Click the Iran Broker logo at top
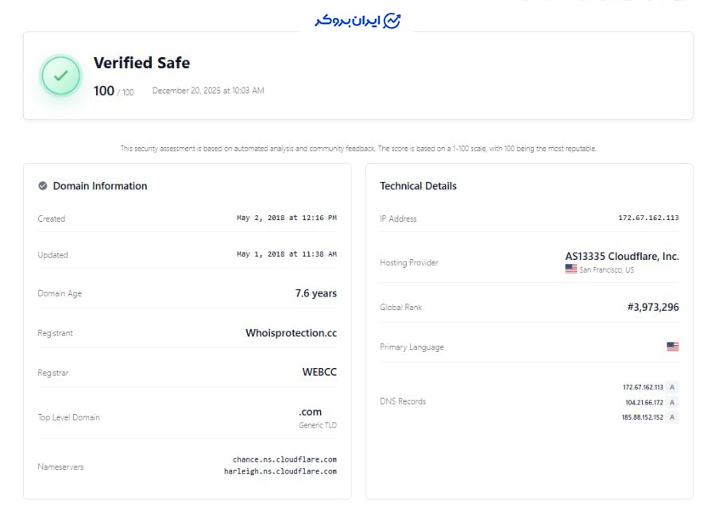The image size is (715, 515). pos(357,21)
